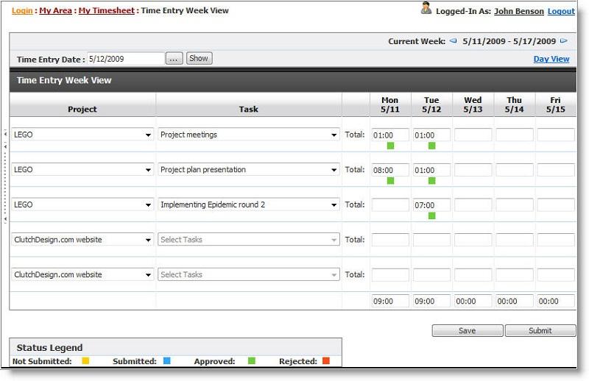Open project dropdown for Project plan presentation row
This screenshot has height=381, width=589.
pos(82,170)
